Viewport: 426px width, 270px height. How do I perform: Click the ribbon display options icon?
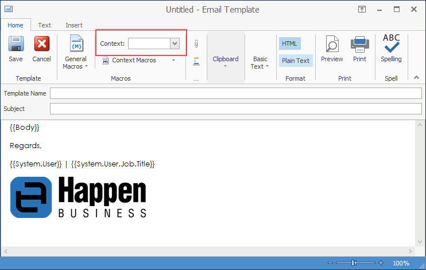362,9
